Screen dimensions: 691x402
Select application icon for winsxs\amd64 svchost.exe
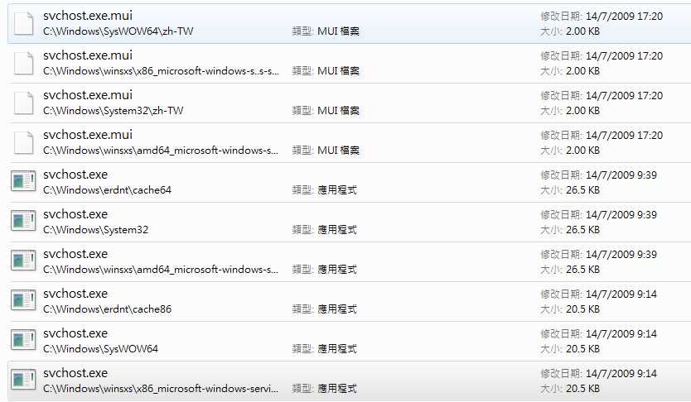pos(23,261)
